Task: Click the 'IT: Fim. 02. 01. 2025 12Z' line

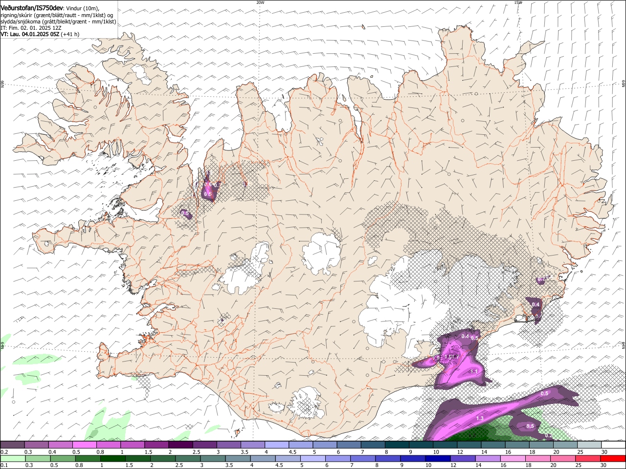Action: pyautogui.click(x=31, y=28)
